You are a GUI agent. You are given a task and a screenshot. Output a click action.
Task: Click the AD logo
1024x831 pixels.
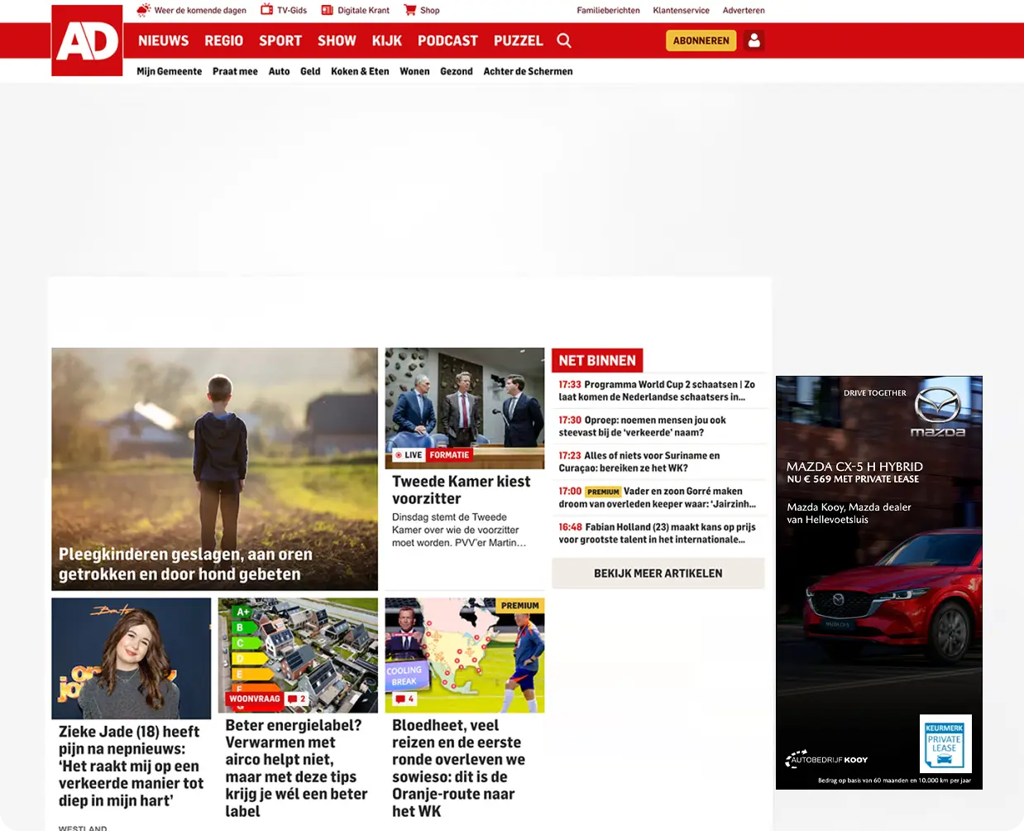click(x=87, y=41)
